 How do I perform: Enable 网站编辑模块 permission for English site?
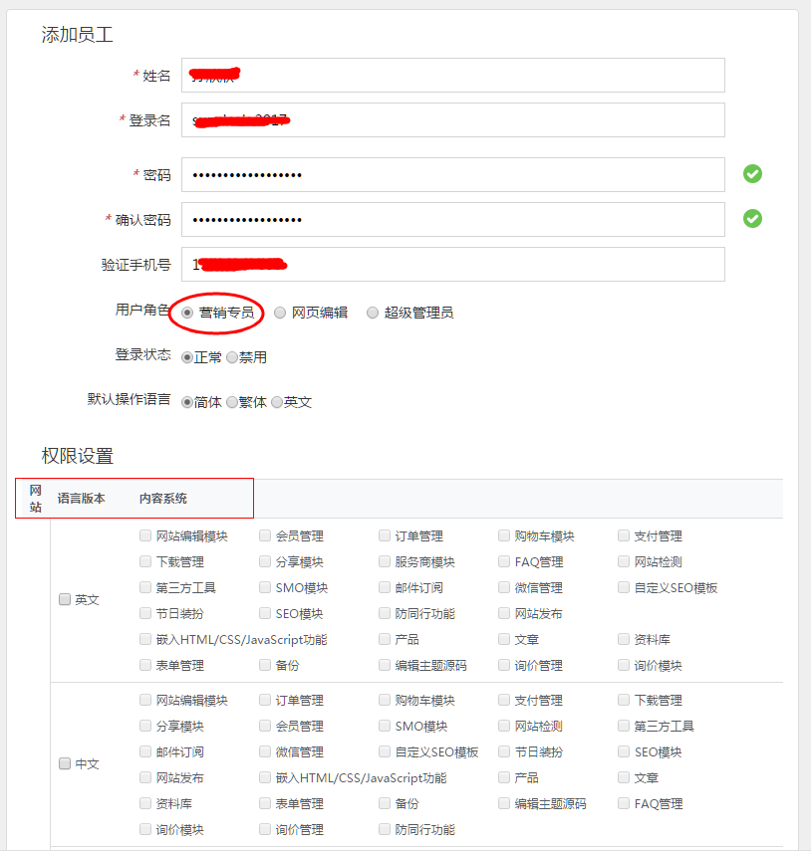(x=144, y=535)
